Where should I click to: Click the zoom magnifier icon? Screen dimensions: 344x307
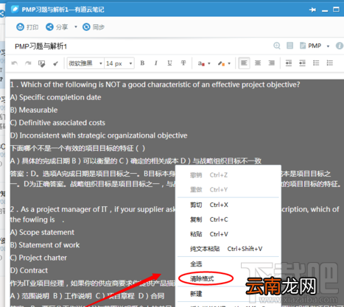point(277,46)
